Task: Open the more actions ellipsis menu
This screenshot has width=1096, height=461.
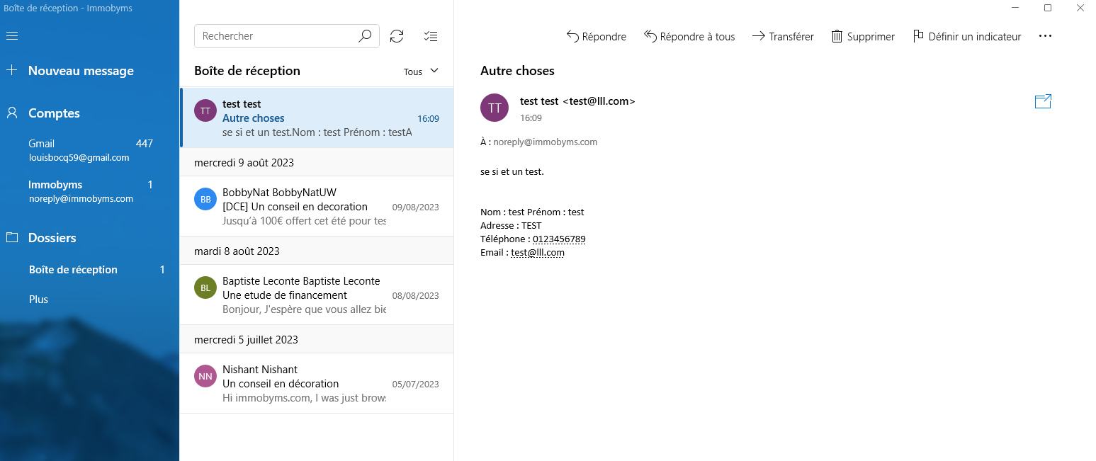Action: (x=1045, y=36)
